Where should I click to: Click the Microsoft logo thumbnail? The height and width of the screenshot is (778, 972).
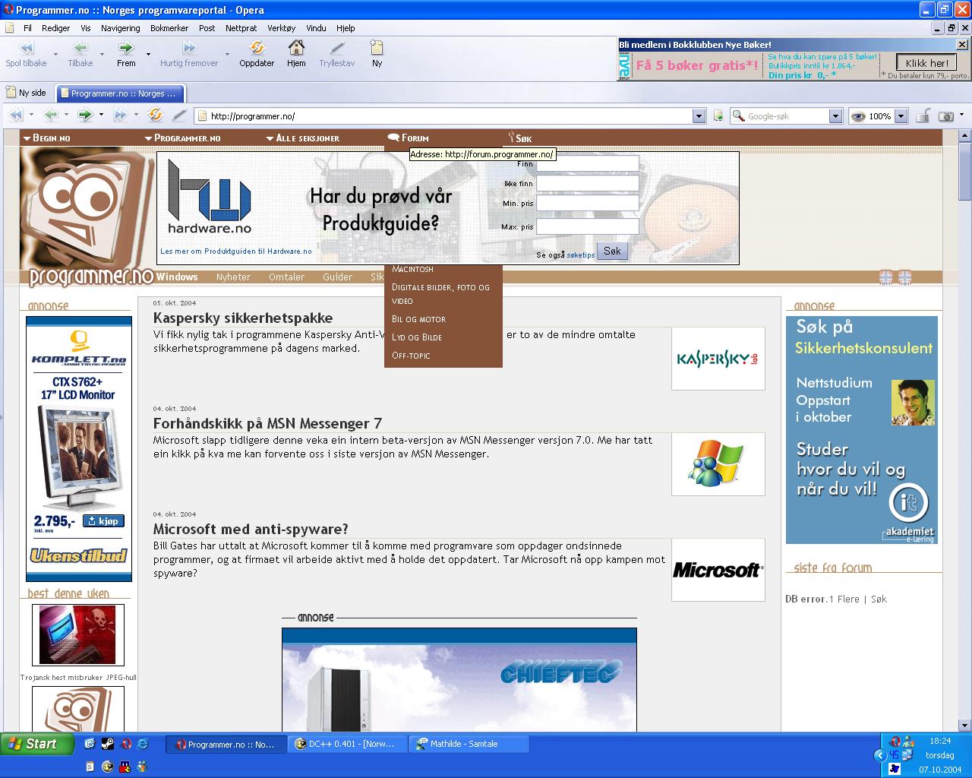(x=718, y=570)
